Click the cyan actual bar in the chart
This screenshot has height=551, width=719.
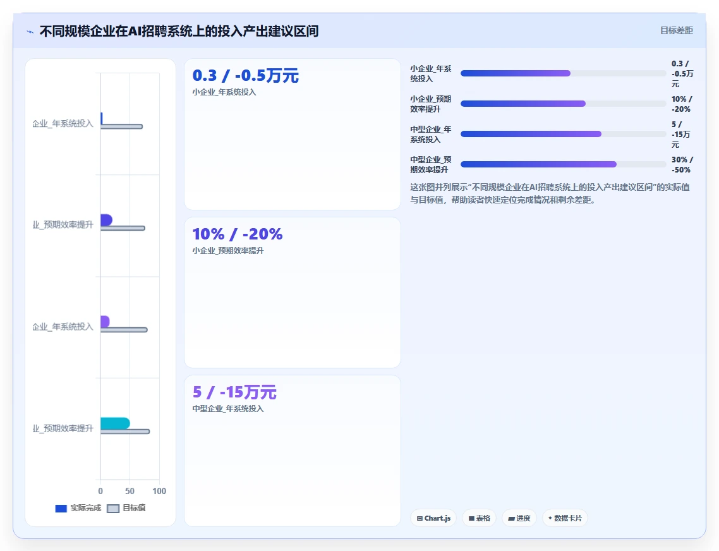coord(115,423)
